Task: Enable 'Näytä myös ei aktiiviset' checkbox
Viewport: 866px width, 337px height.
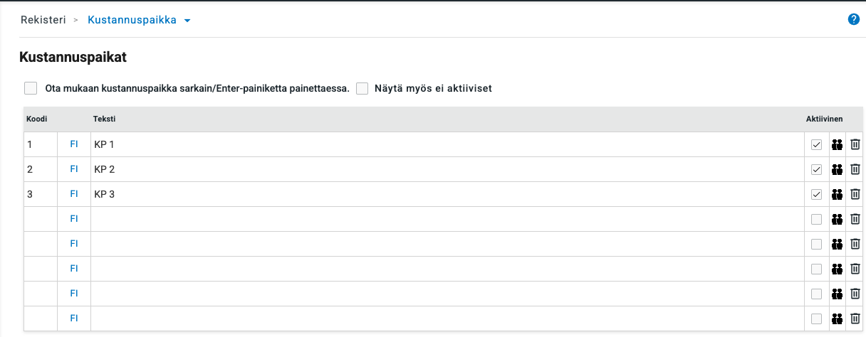Action: (x=362, y=89)
